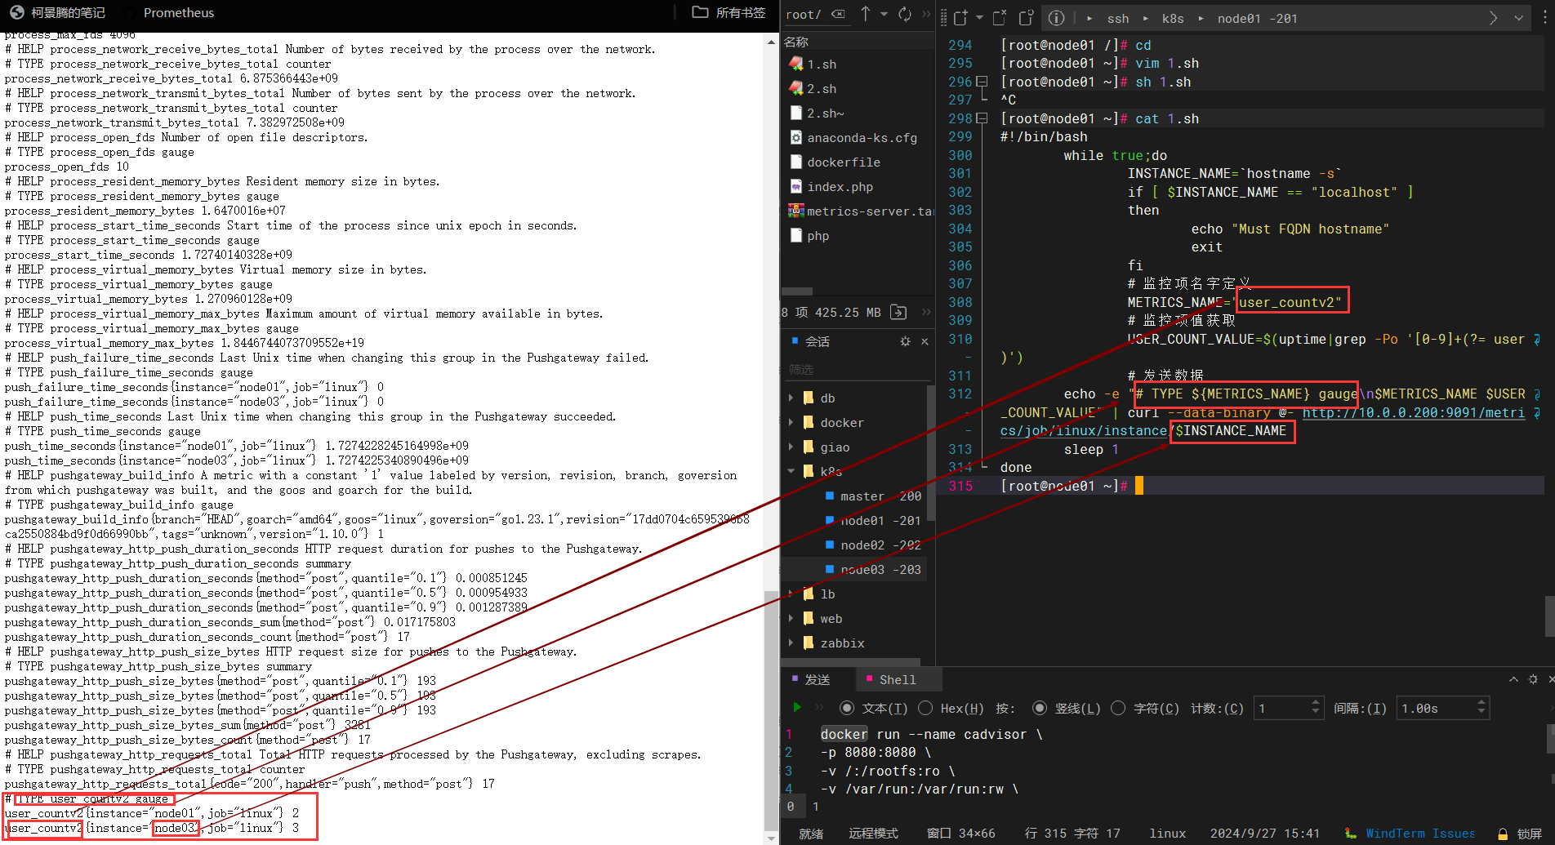Go up one directory with the up arrow
The image size is (1555, 845).
pyautogui.click(x=866, y=14)
